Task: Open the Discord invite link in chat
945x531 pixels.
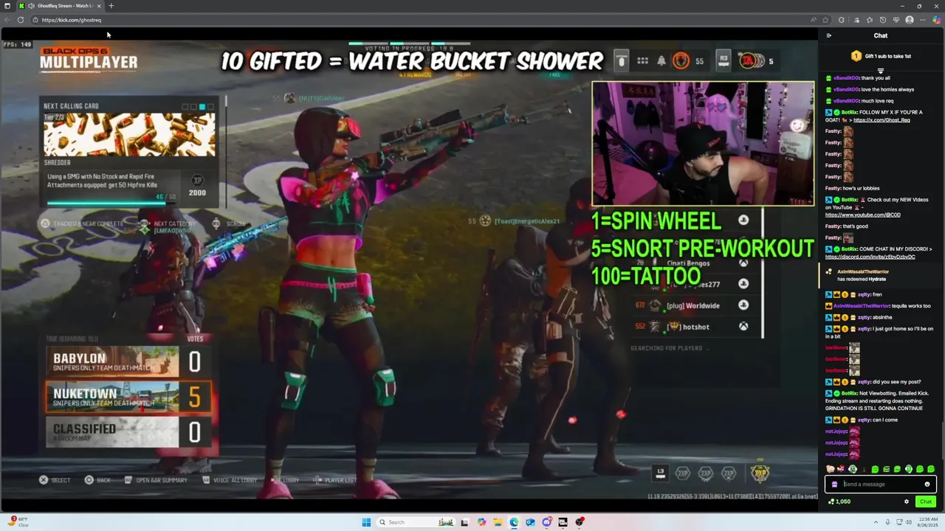Action: (870, 257)
